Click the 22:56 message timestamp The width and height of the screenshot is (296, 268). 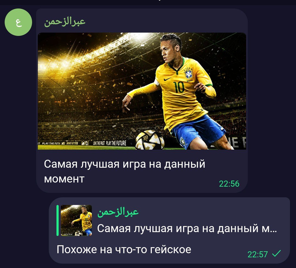[x=229, y=184]
